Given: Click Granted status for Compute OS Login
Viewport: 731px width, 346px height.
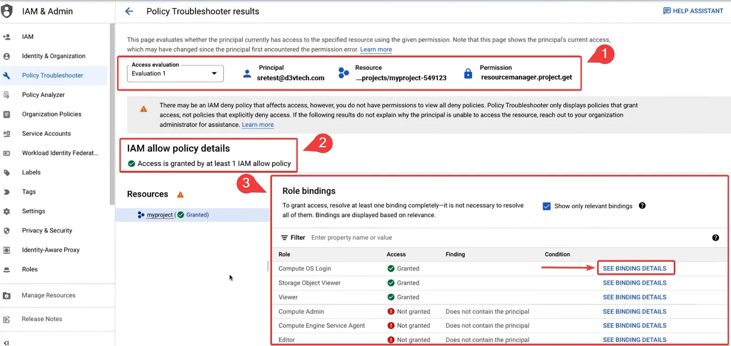Looking at the screenshot, I should click(403, 269).
